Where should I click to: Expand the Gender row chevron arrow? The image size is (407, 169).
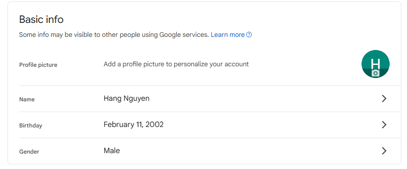(384, 151)
